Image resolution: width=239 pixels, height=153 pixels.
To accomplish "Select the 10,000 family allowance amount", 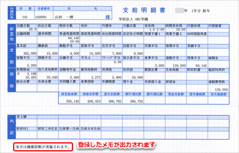I will point(95,54).
